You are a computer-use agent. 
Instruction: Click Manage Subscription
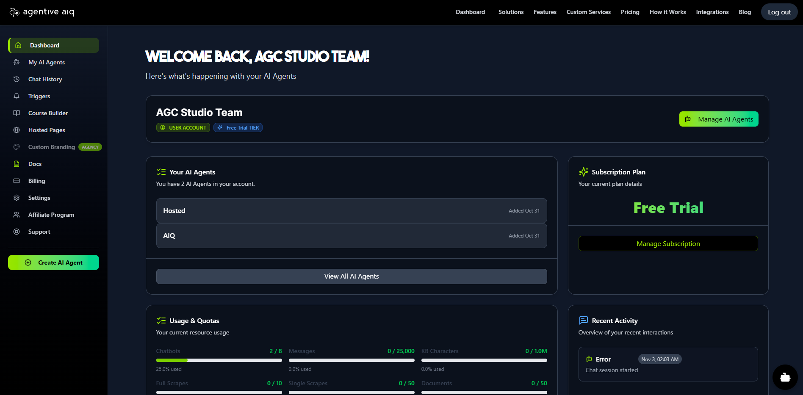[x=668, y=243]
